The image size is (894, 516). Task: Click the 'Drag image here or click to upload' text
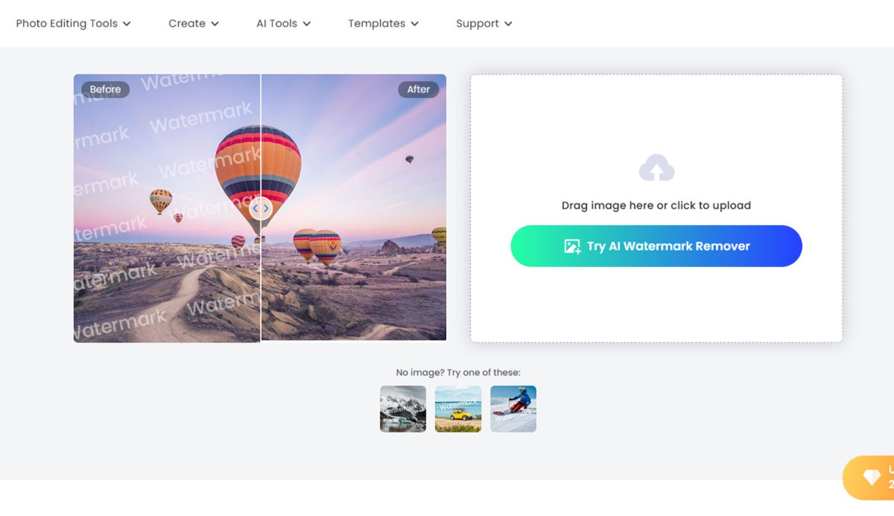(x=656, y=206)
